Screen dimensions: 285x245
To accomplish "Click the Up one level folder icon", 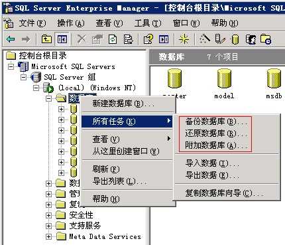I will [x=46, y=39].
